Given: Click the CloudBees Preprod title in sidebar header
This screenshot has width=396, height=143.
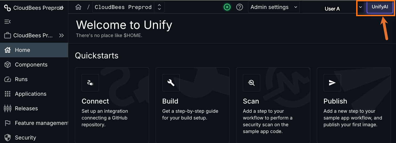Looking at the screenshot, I should [38, 8].
